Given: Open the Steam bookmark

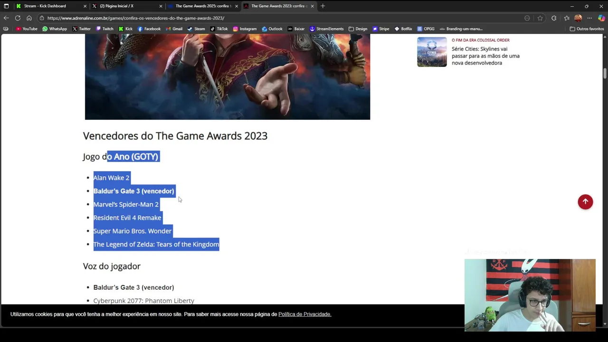Looking at the screenshot, I should [197, 29].
